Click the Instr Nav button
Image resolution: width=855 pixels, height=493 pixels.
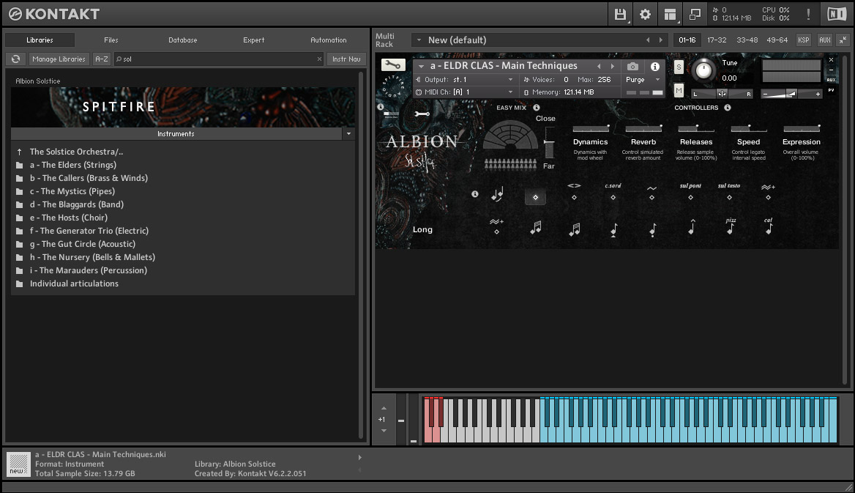coord(345,59)
